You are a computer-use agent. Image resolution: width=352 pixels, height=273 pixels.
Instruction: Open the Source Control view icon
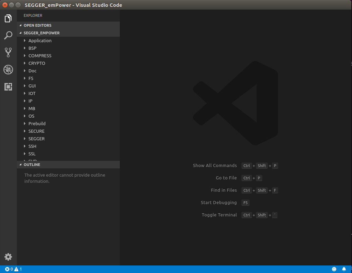(x=8, y=52)
